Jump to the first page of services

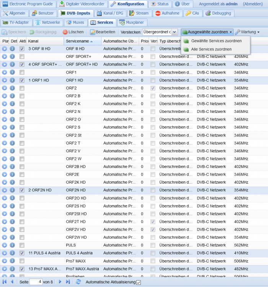[5, 282]
